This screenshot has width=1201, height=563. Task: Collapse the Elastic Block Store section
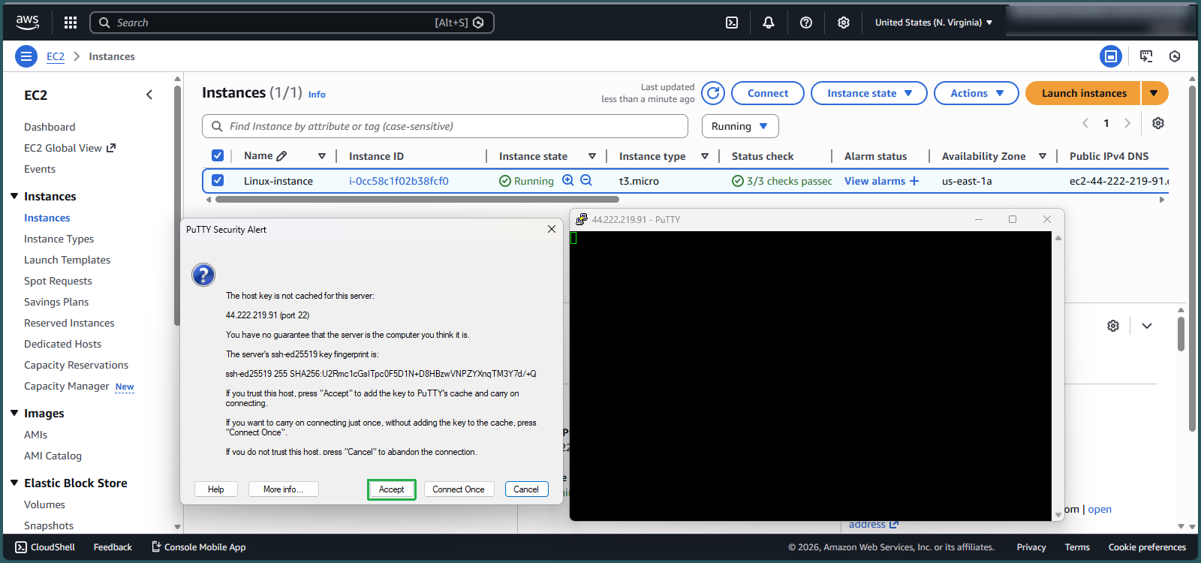tap(14, 483)
